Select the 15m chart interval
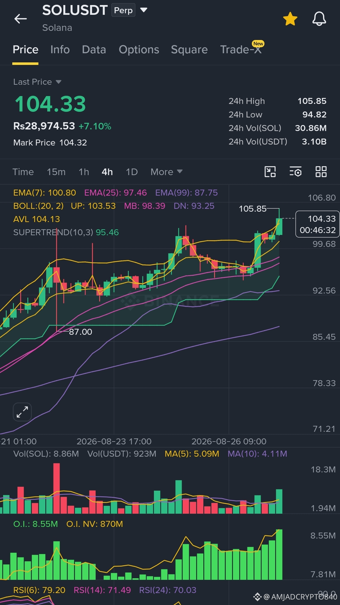 (x=56, y=172)
